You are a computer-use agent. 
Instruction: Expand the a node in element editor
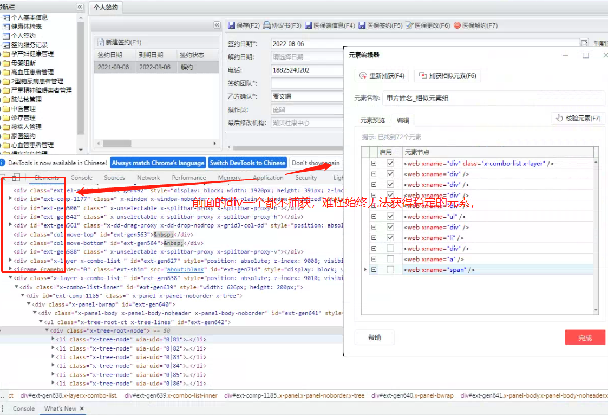374,258
